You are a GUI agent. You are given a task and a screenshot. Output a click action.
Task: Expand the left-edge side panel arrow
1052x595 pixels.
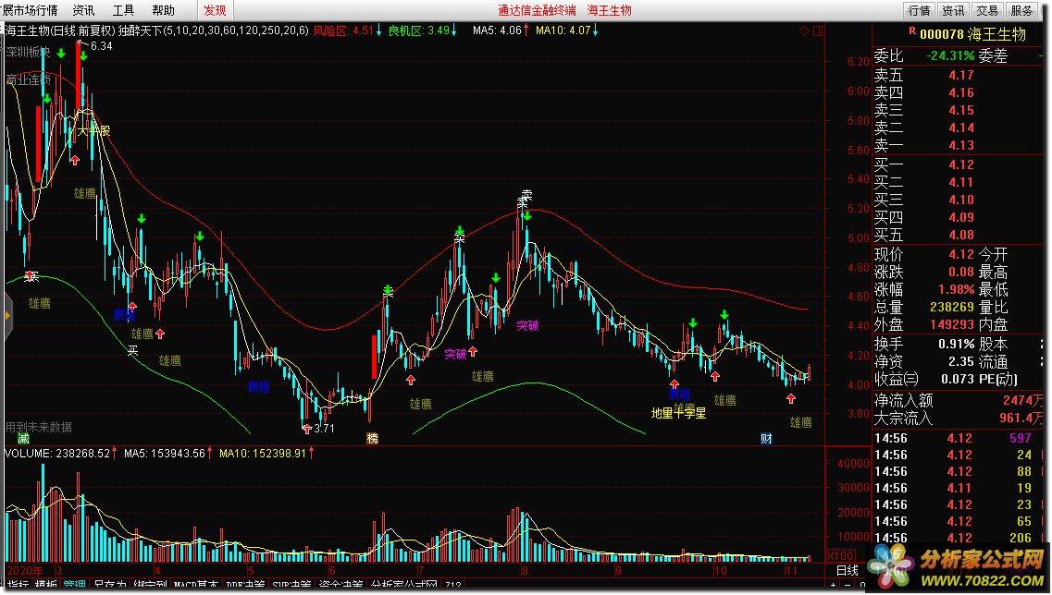pos(7,315)
